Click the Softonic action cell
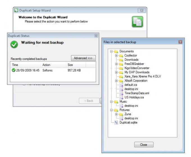 click(47, 70)
